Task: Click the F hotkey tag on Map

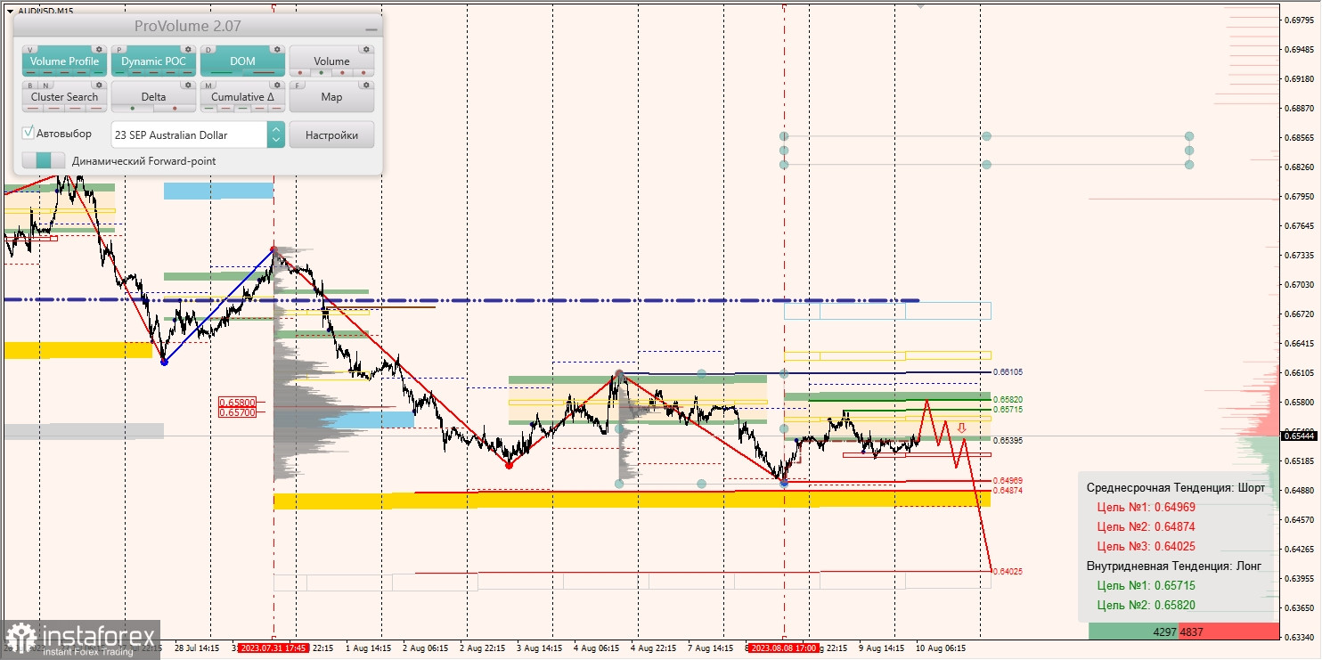Action: pyautogui.click(x=298, y=86)
